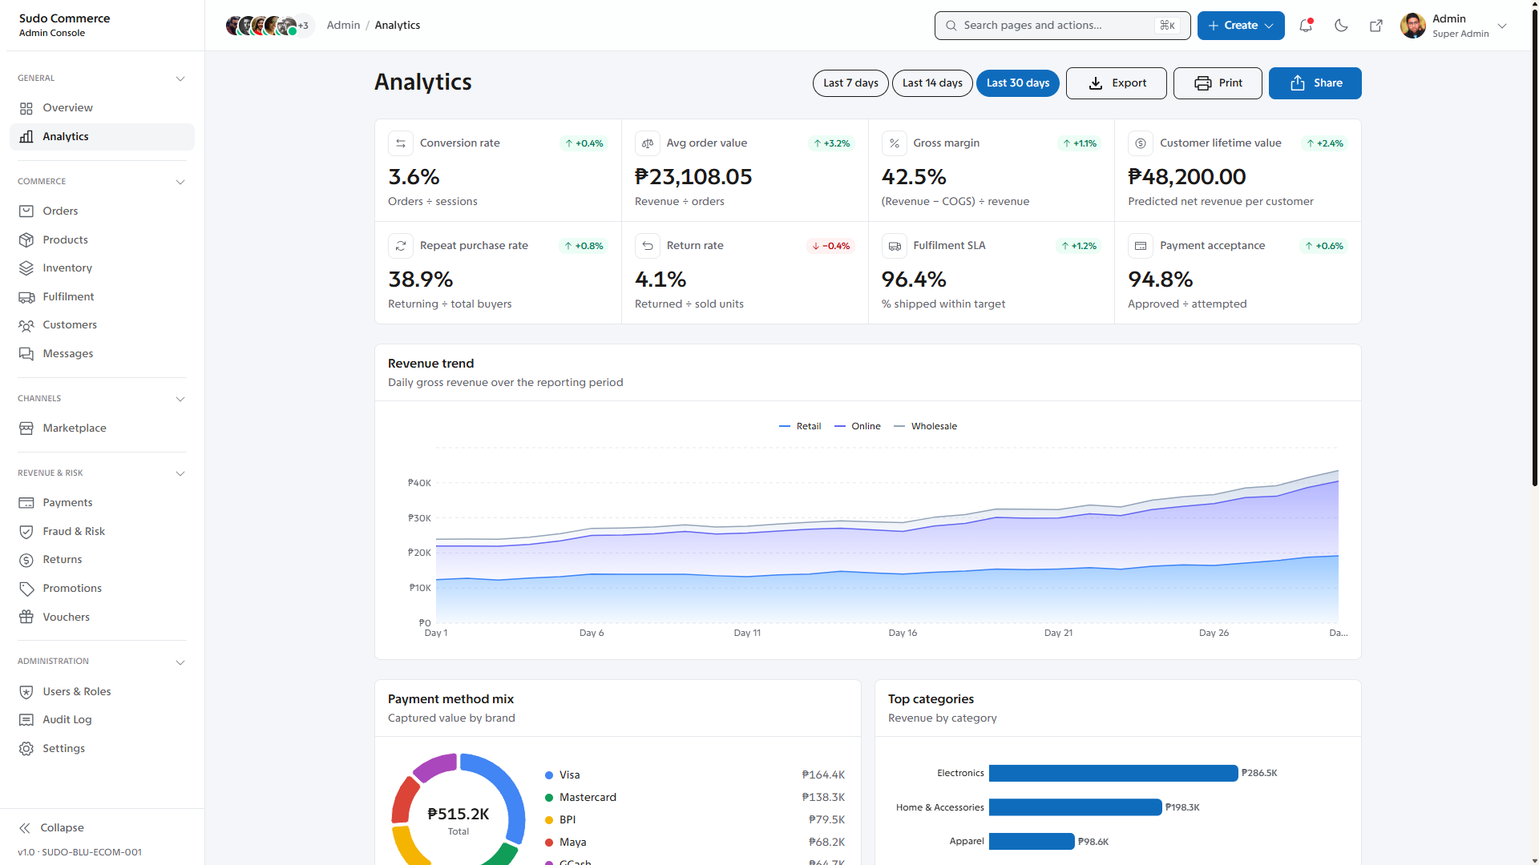Switch to dark mode moon icon
Screen dimensions: 1539x865
1341,26
